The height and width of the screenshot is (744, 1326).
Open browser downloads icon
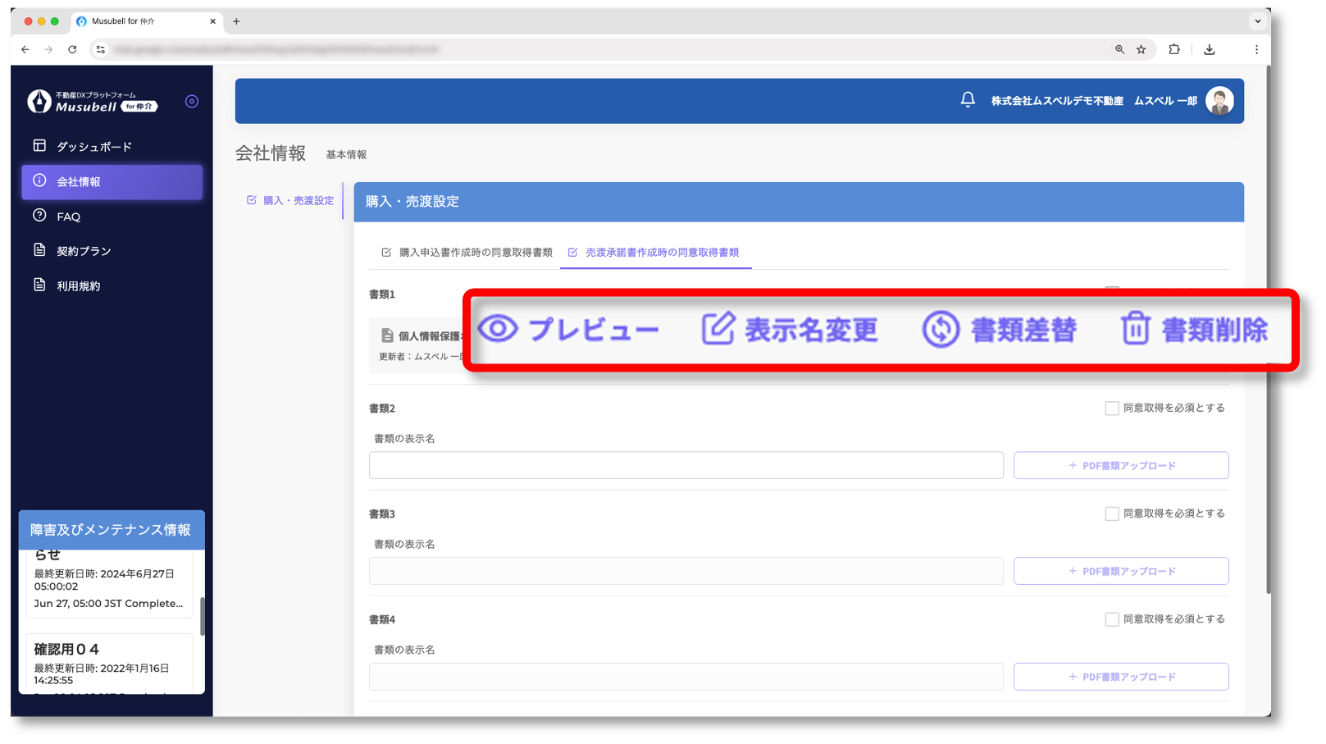pos(1209,50)
